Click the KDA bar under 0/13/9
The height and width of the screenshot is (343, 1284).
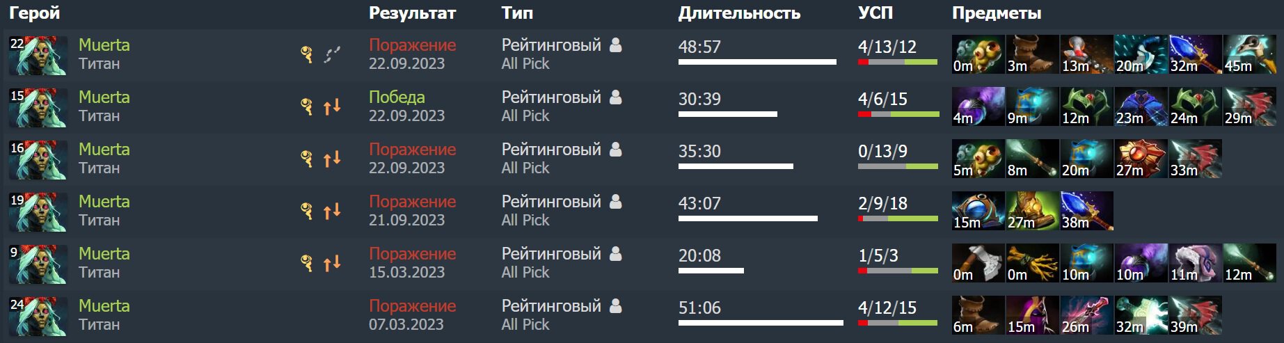pos(898,166)
